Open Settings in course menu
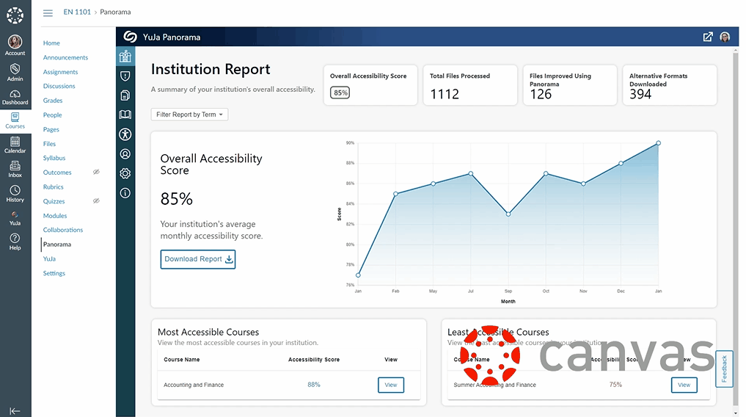Screen dimensions: 746x417 [54, 273]
